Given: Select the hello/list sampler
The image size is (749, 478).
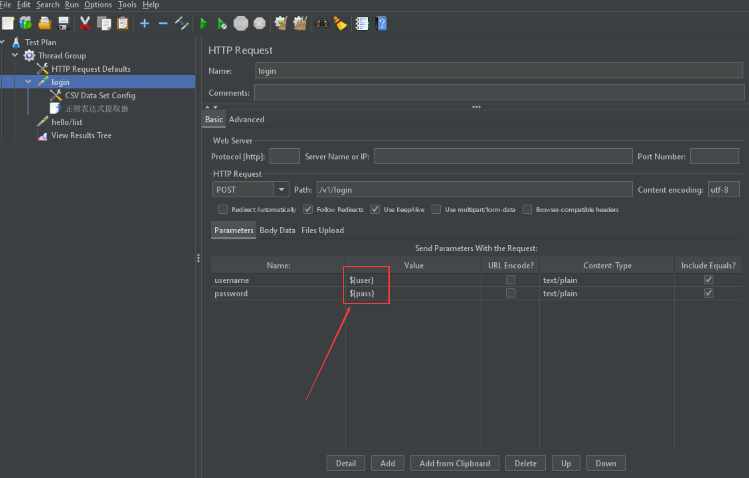Looking at the screenshot, I should tap(66, 122).
